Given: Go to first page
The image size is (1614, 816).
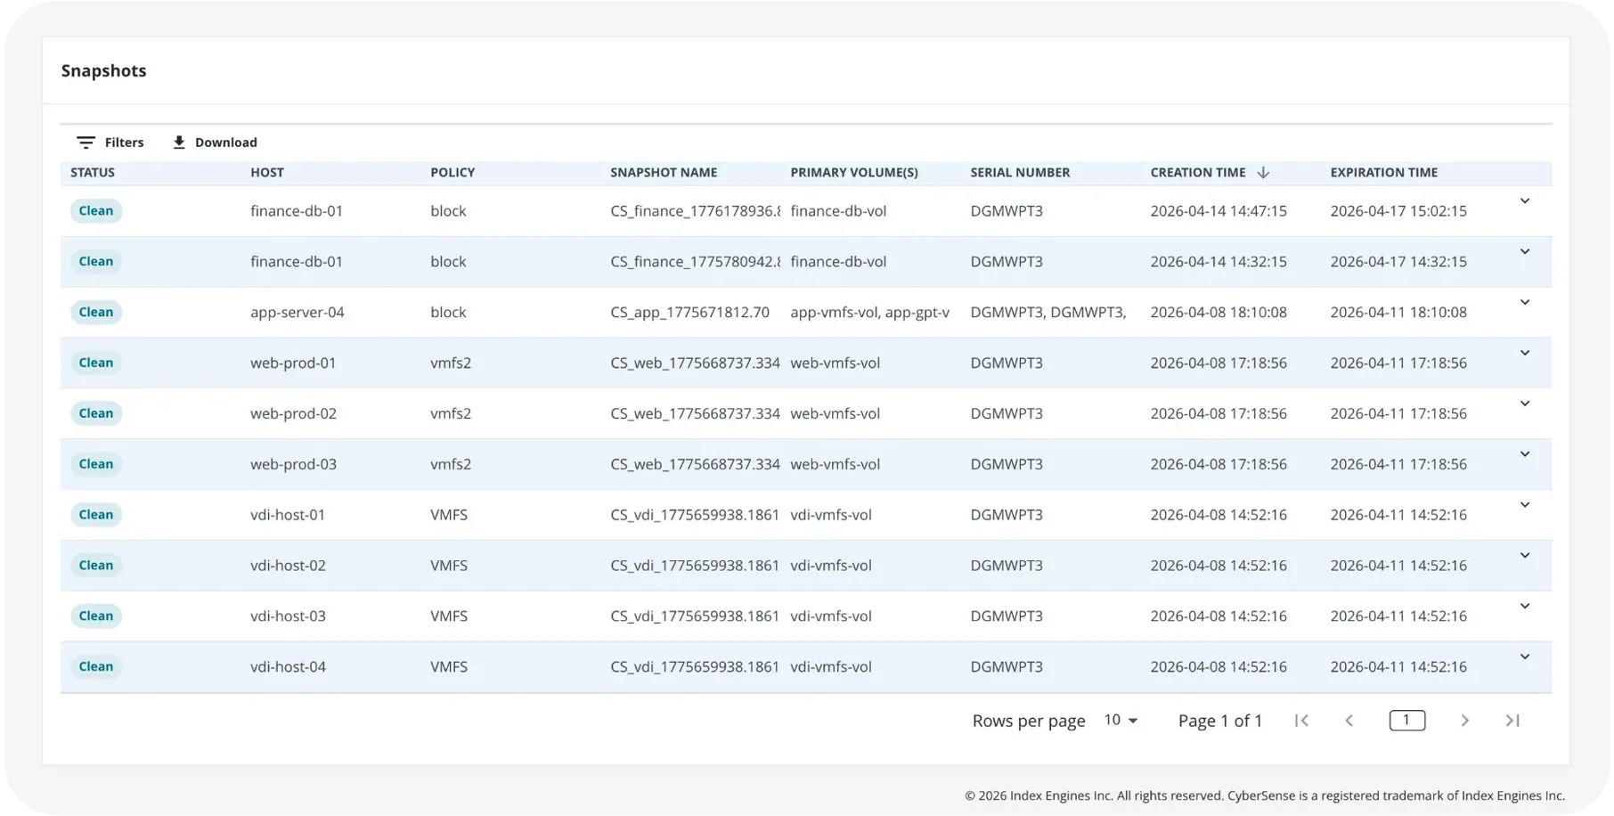Looking at the screenshot, I should 1301,721.
